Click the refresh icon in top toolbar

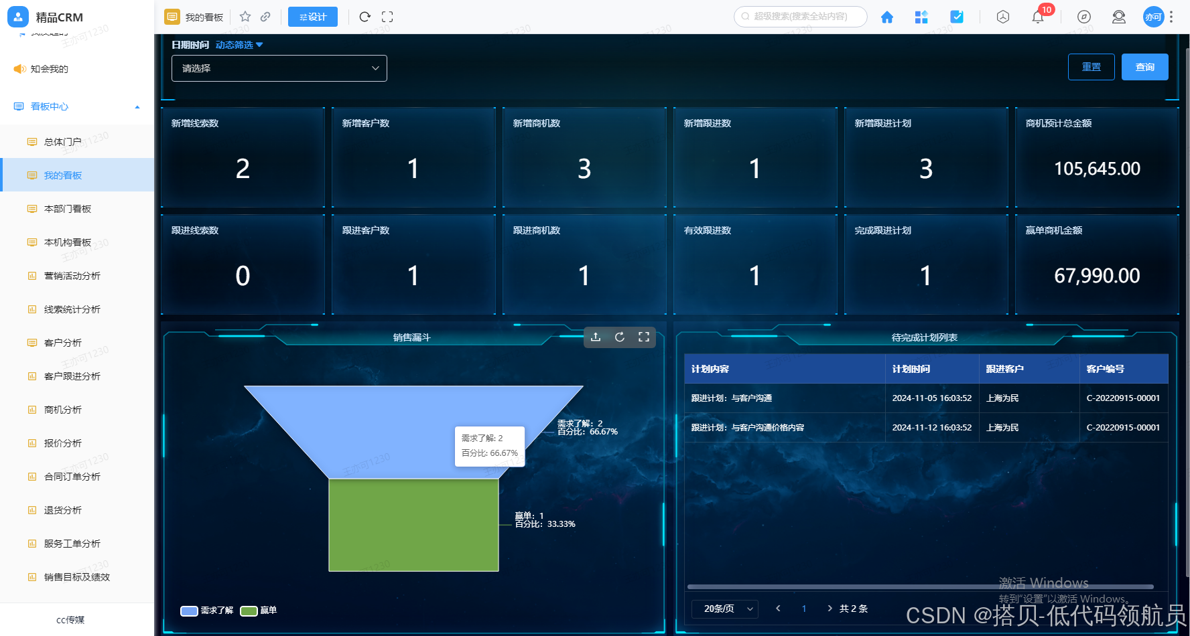pyautogui.click(x=365, y=17)
